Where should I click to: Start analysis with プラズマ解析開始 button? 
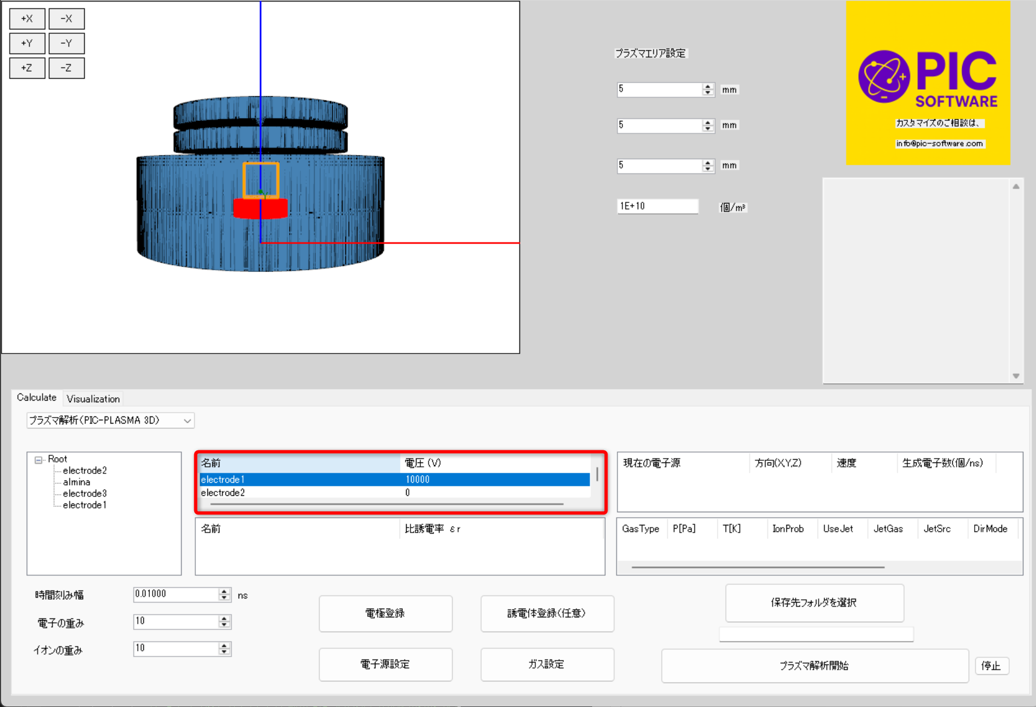[814, 666]
